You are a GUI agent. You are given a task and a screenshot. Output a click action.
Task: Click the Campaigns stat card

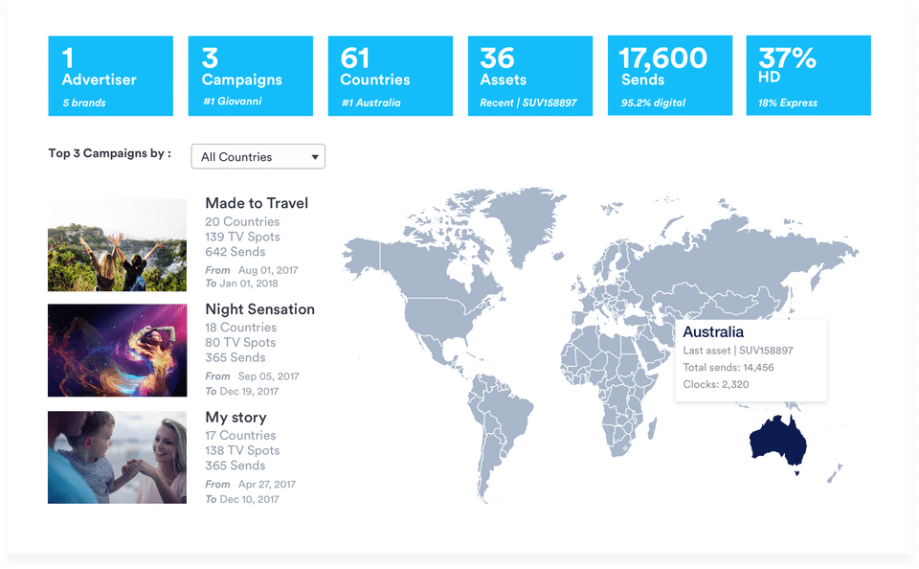250,76
